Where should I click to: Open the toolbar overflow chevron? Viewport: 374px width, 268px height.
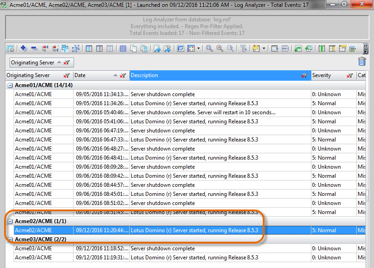point(366,49)
